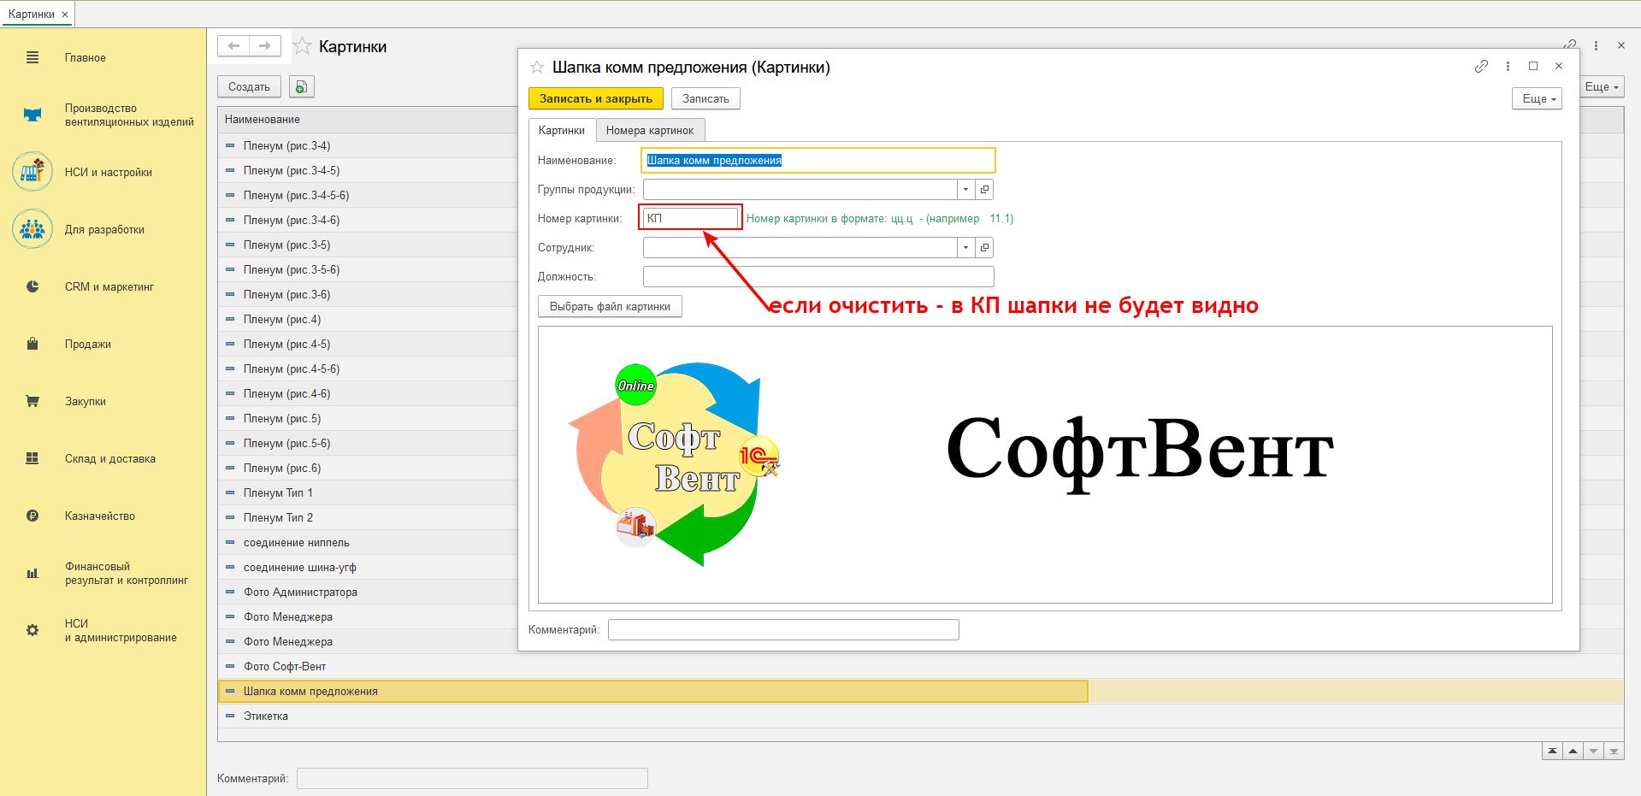Click the copy link icon in the dialog header
Image resolution: width=1641 pixels, height=796 pixels.
point(1481,67)
